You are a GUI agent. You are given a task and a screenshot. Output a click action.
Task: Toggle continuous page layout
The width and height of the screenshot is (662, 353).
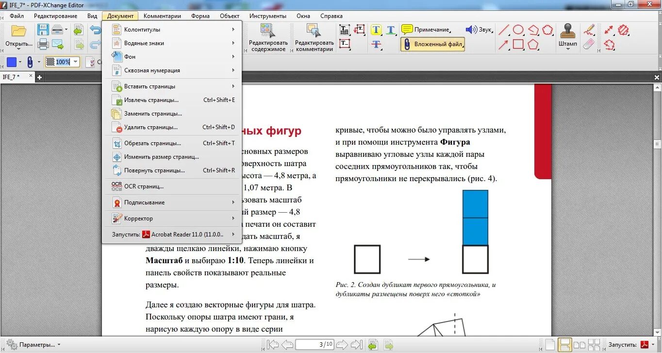[564, 345]
